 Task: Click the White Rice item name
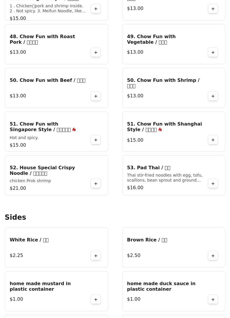(x=29, y=240)
